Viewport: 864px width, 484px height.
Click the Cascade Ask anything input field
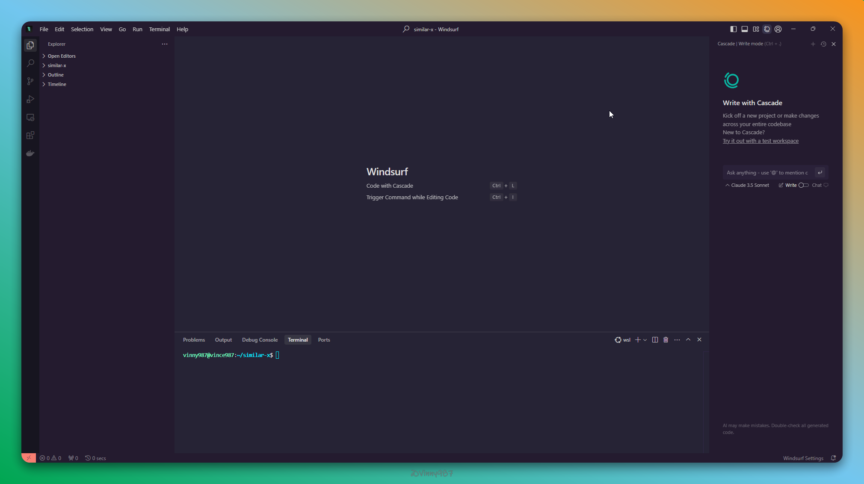[x=767, y=173]
